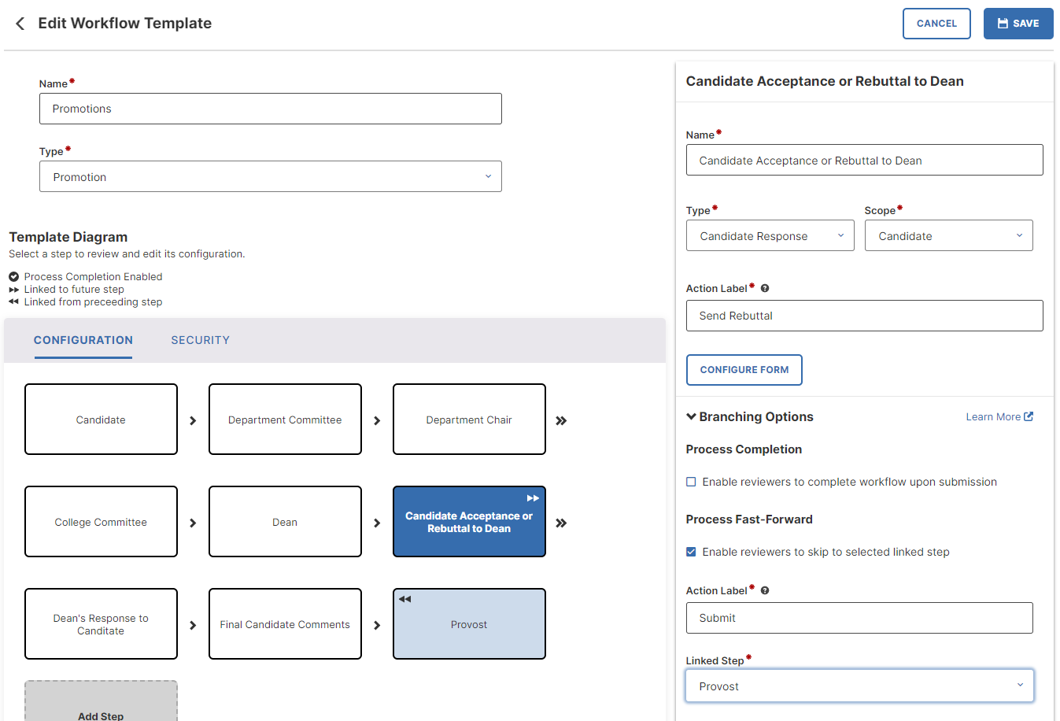The image size is (1060, 721).
Task: Open the workflow Type dropdown showing Promotion
Action: (271, 177)
